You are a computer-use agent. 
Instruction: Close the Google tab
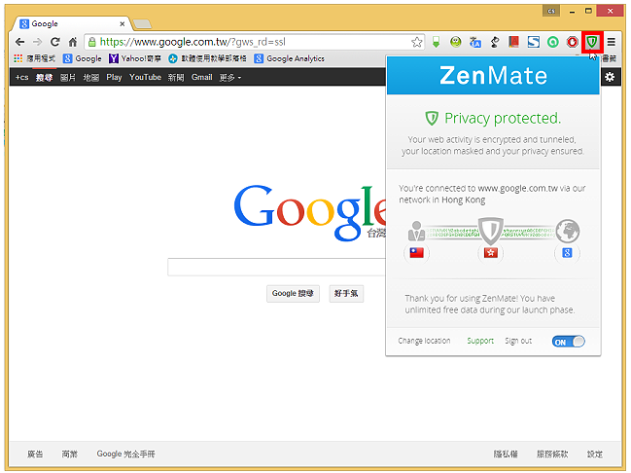pos(122,23)
